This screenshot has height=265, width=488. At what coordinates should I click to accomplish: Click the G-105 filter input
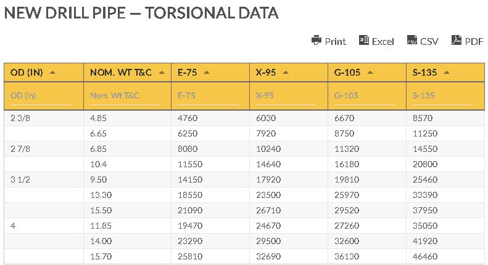tap(365, 96)
